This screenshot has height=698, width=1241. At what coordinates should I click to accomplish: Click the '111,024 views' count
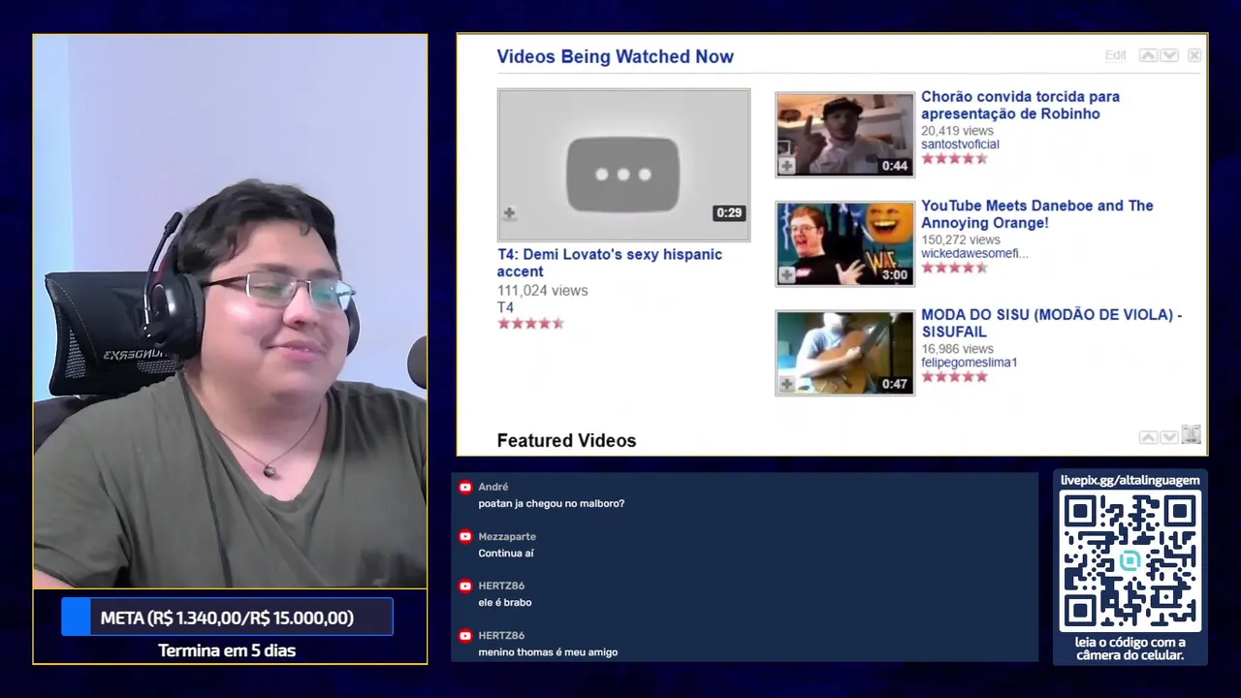pos(542,291)
